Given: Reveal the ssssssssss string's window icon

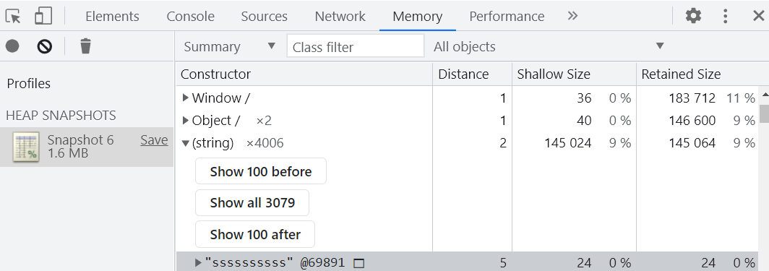Looking at the screenshot, I should pyautogui.click(x=359, y=263).
